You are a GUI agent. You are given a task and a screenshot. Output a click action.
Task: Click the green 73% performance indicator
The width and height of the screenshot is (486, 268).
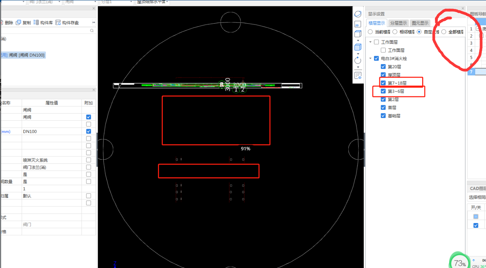coord(460,262)
